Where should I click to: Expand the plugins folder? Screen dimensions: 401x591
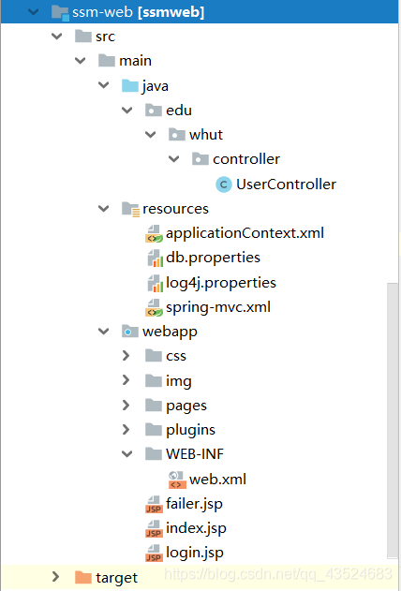click(x=126, y=430)
